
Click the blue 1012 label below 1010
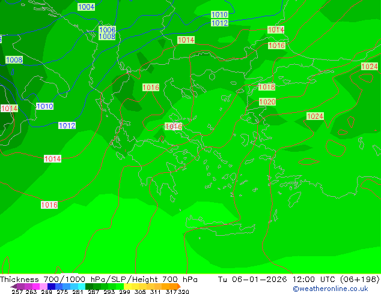(x=219, y=23)
